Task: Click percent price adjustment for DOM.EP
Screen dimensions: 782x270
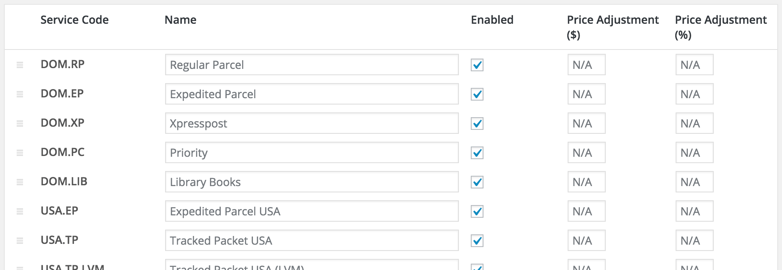Action: [694, 94]
